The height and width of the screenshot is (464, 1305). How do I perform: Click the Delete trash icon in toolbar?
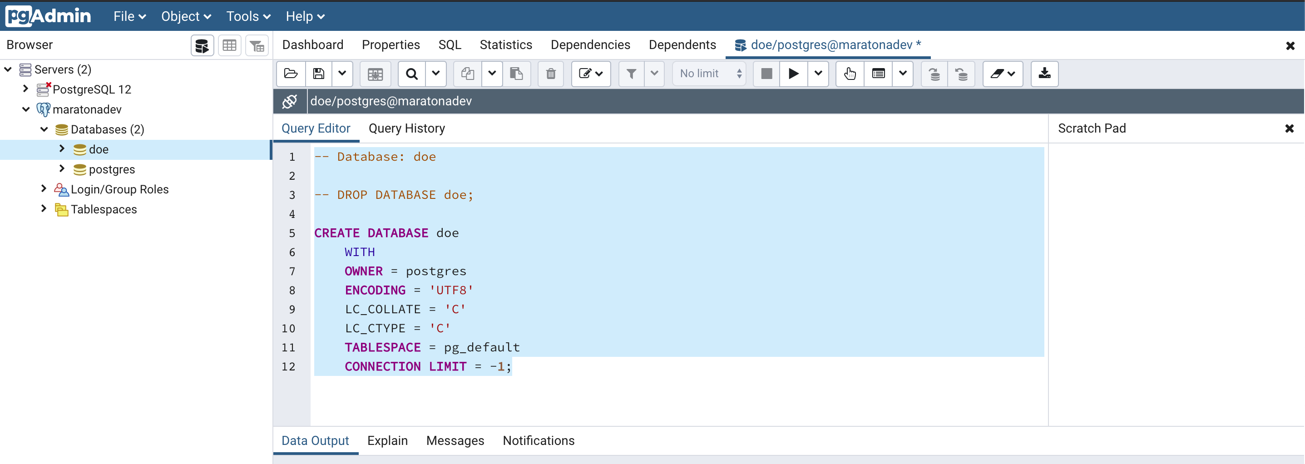coord(551,74)
